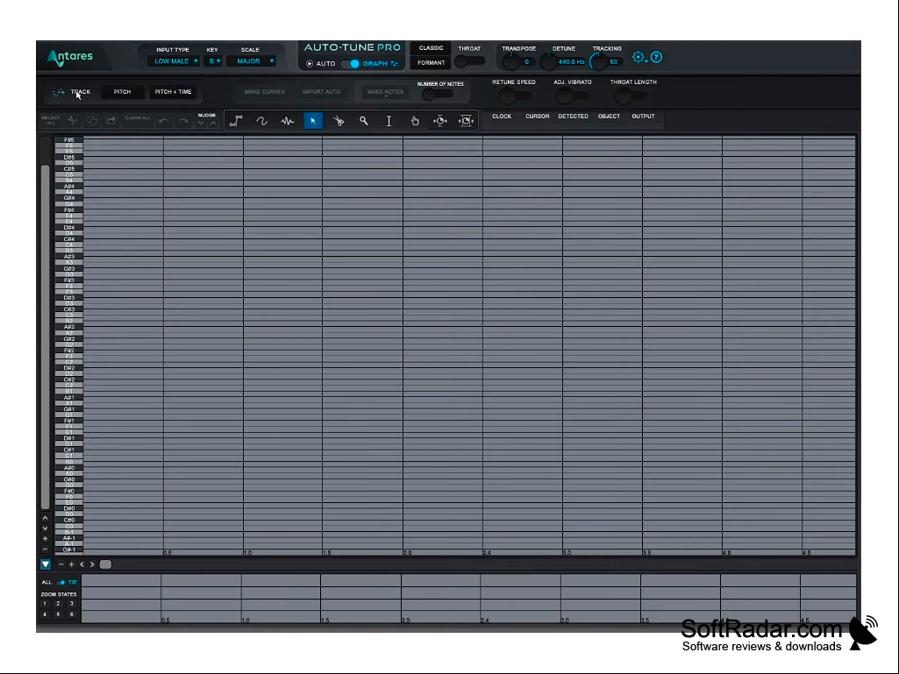Open the help question mark

(656, 57)
